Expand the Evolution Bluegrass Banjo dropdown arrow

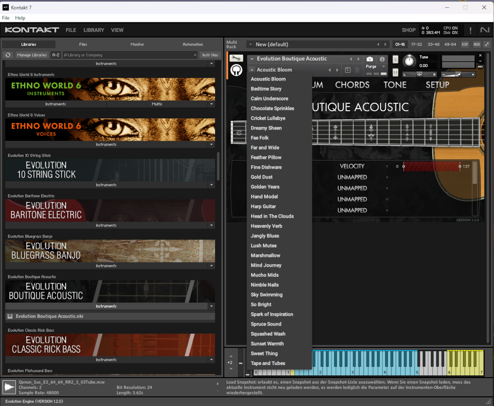coord(212,266)
